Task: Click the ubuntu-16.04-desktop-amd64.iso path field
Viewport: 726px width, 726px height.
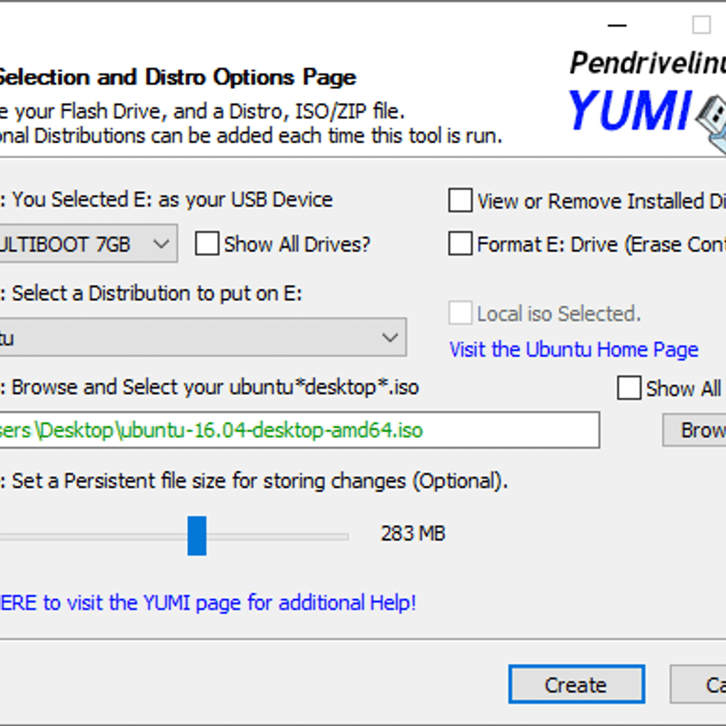Action: pos(299,430)
